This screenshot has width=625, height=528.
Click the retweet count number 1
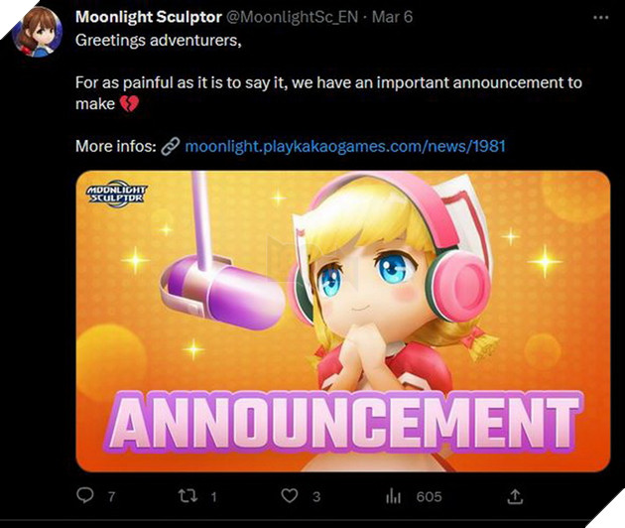(x=212, y=496)
